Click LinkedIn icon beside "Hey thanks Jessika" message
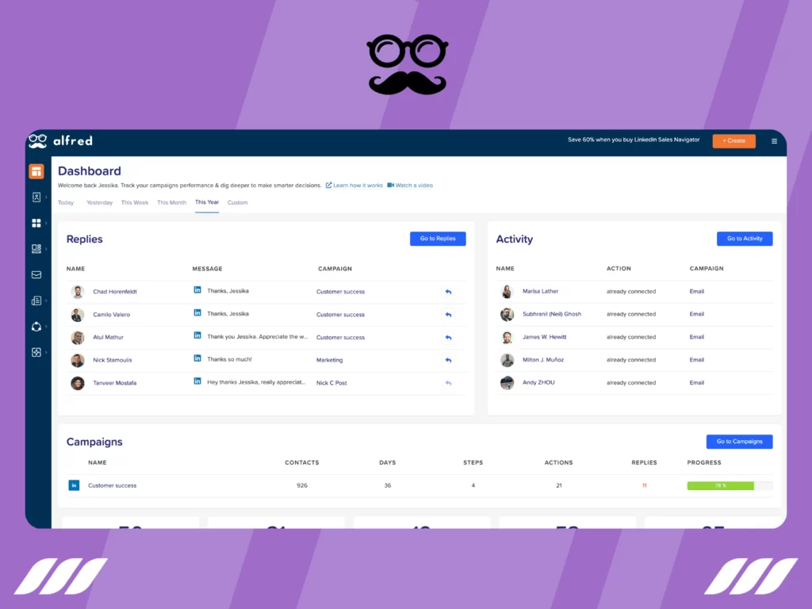 (x=197, y=381)
